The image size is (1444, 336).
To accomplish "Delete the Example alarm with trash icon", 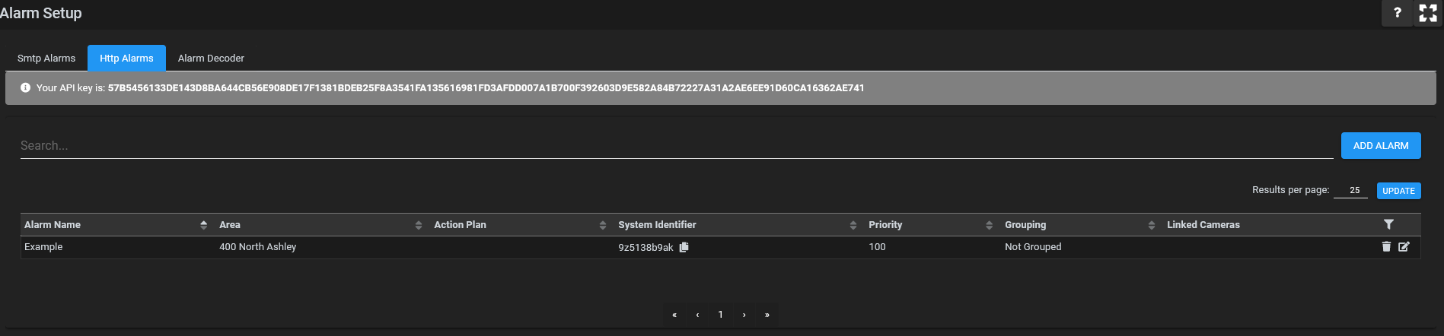I will click(x=1386, y=246).
